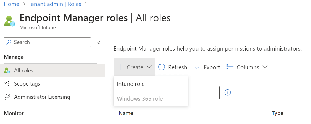Viewport: 311px width, 124px height.
Task: Click the Refresh circular arrow icon
Action: [x=162, y=67]
